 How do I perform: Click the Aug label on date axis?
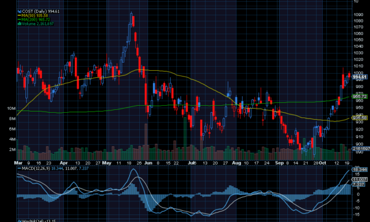pos(237,163)
